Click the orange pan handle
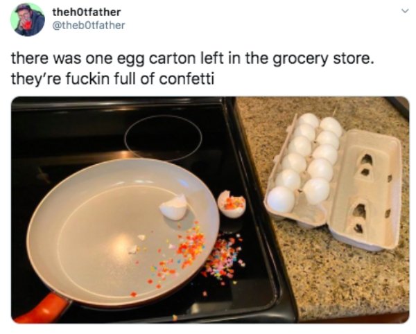This screenshot has height=334, width=416. click(x=44, y=308)
